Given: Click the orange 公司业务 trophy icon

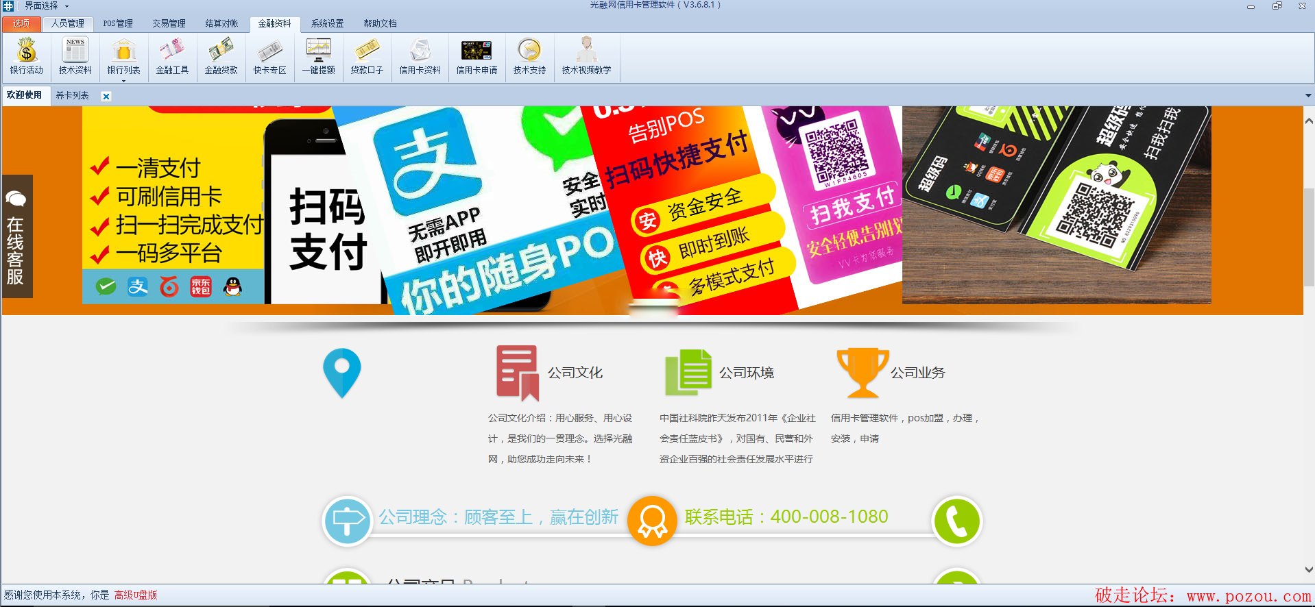Looking at the screenshot, I should [862, 373].
